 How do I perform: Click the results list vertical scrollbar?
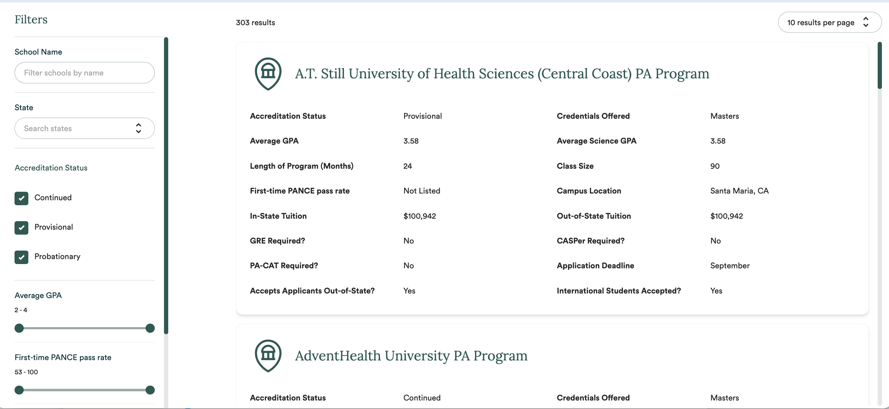pos(879,66)
